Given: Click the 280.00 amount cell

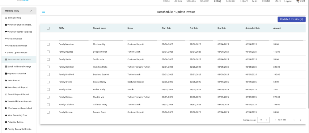Looking at the screenshot, I should [277, 67].
